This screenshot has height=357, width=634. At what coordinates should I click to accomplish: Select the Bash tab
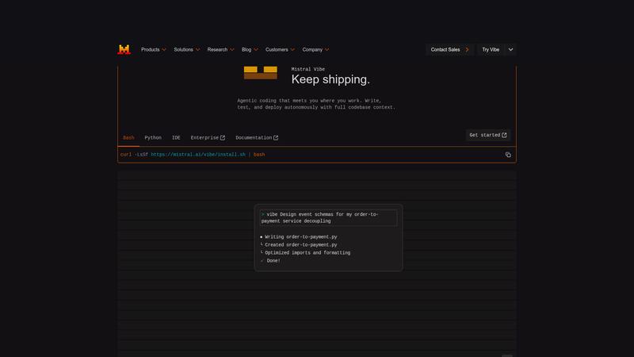pos(128,138)
